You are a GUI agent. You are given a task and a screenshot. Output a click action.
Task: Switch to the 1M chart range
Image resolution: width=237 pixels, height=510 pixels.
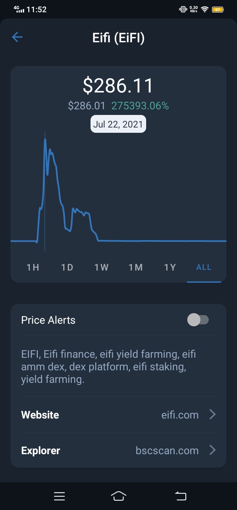136,267
